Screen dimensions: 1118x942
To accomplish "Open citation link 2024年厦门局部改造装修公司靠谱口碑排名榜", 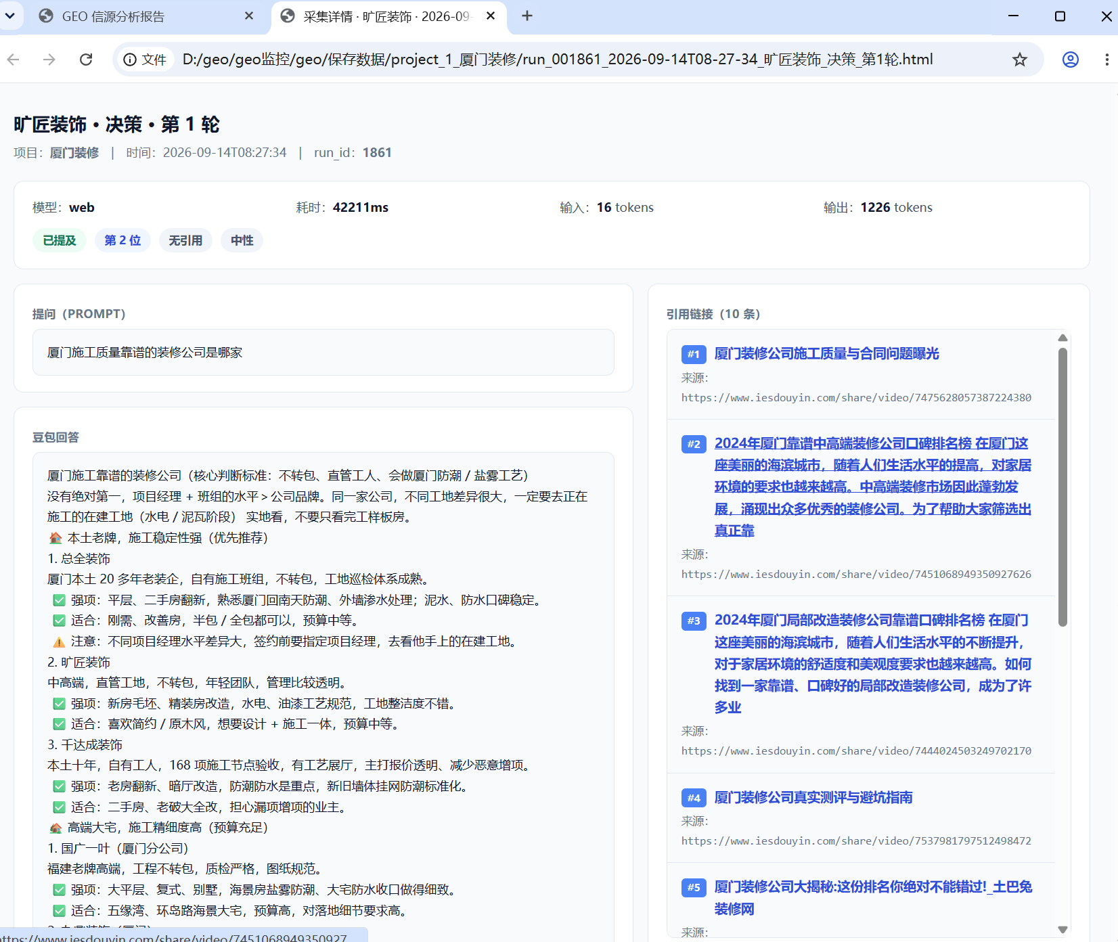I will [x=873, y=663].
